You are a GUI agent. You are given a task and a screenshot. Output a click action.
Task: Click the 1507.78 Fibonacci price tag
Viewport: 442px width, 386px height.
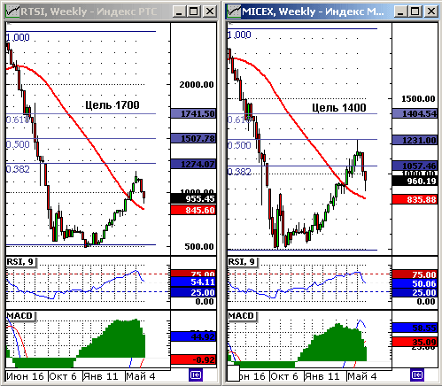tap(193, 138)
